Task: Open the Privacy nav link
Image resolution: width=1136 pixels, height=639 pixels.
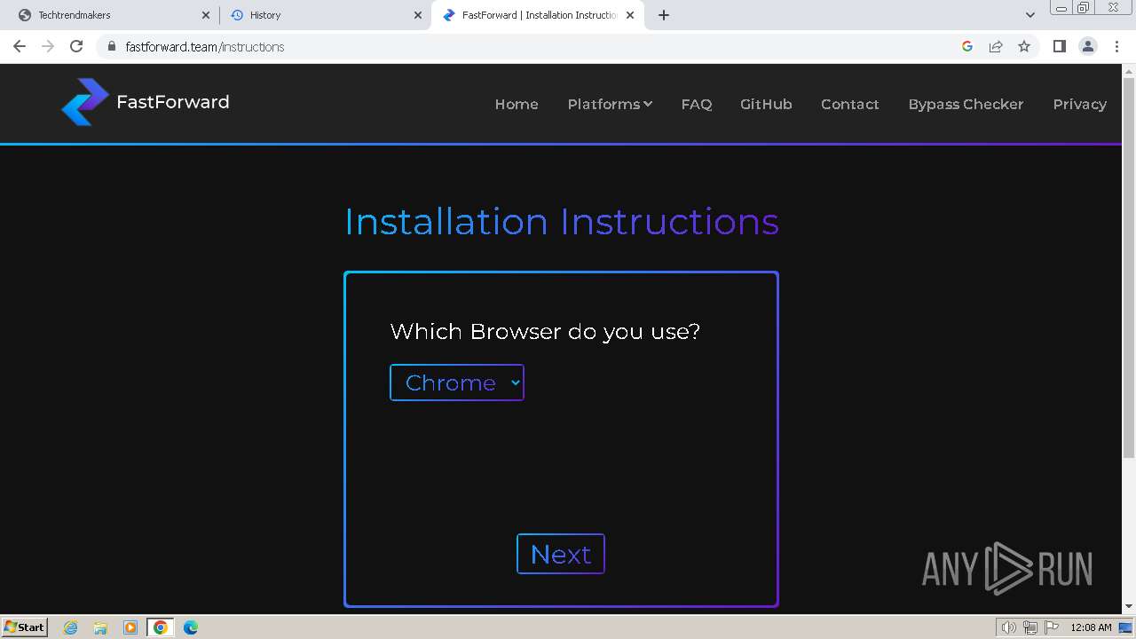Action: tap(1079, 104)
